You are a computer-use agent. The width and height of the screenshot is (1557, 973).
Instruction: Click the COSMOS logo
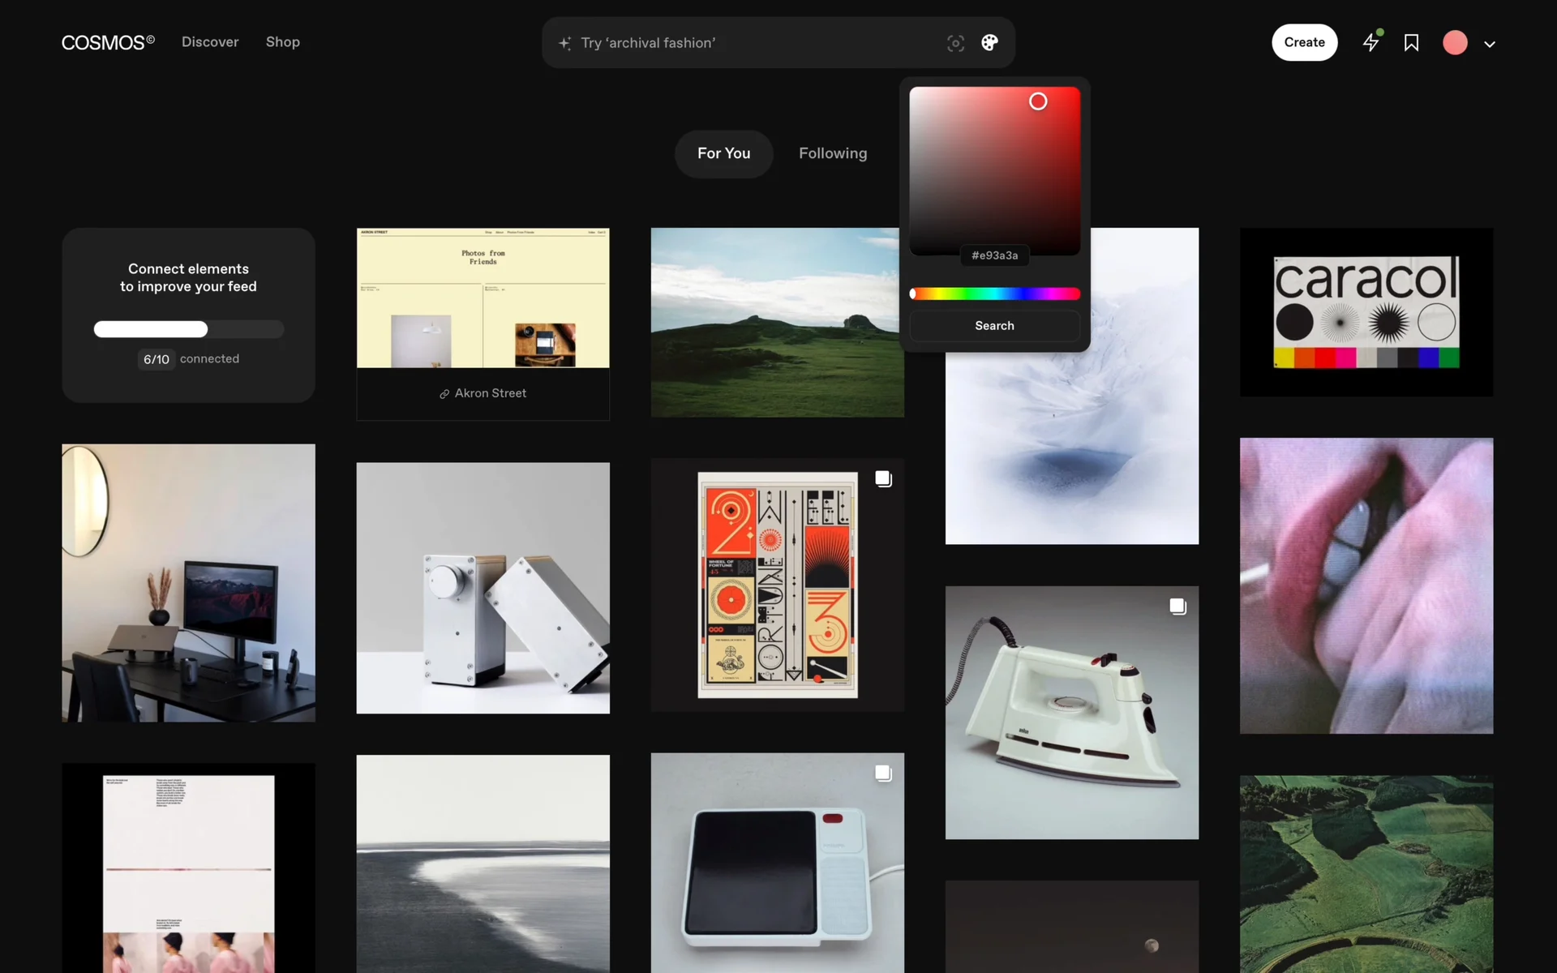[x=108, y=42]
